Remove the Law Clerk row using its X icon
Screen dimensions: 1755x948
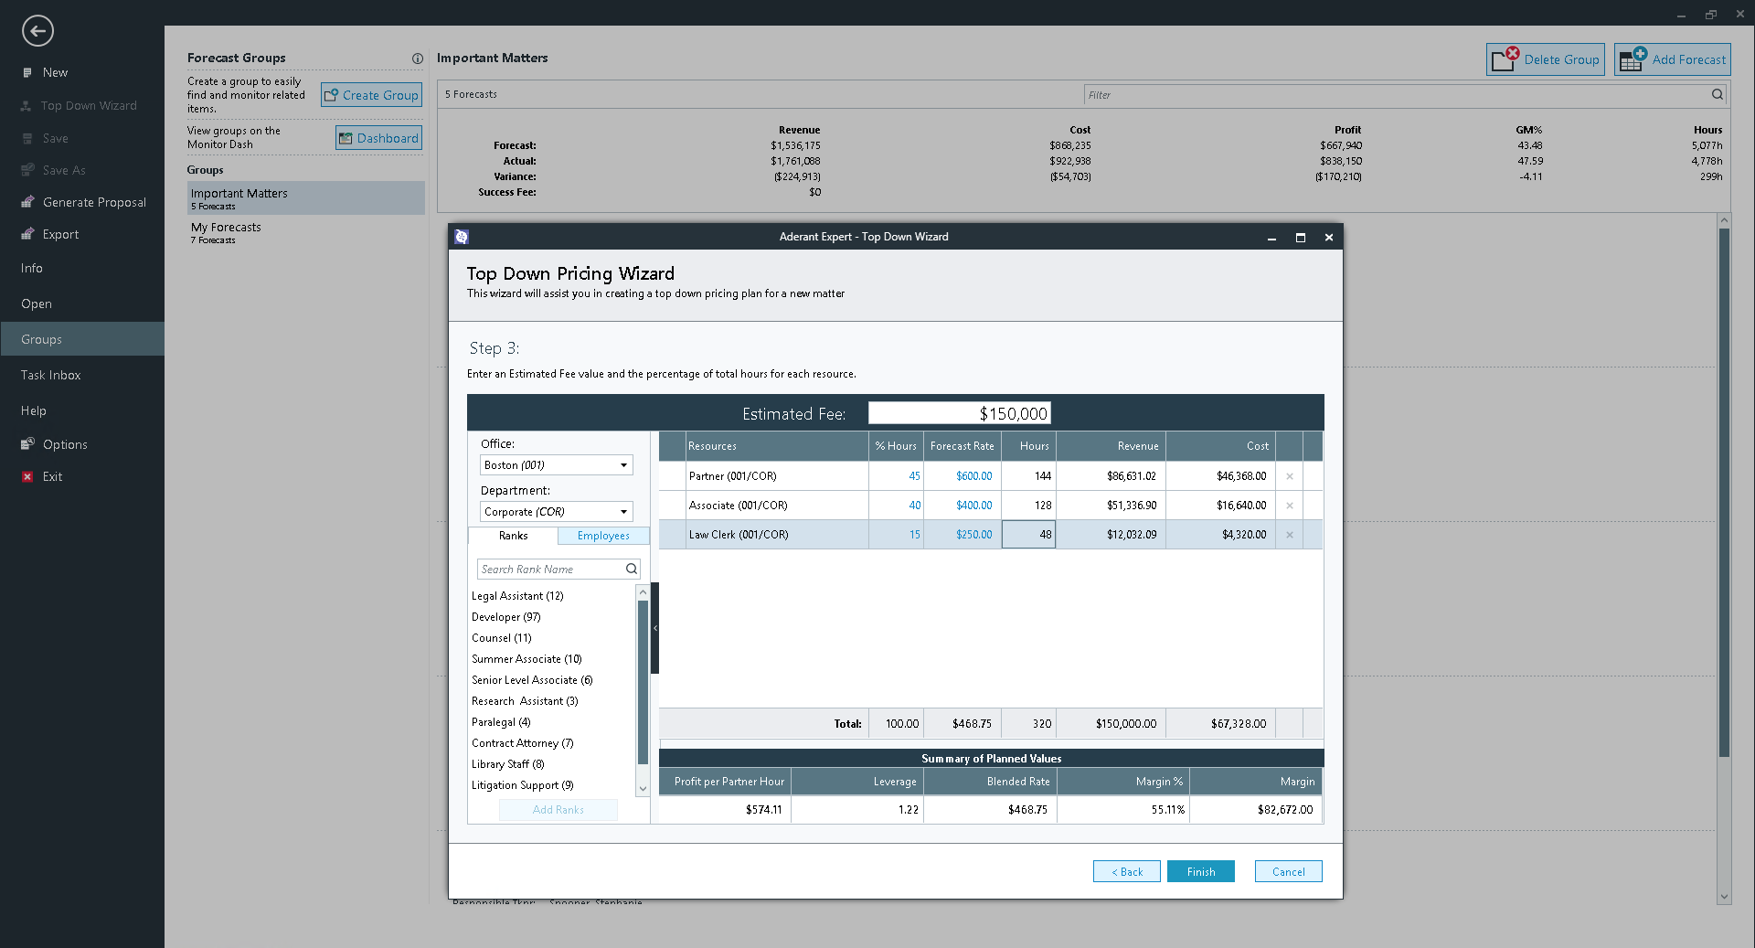coord(1289,535)
